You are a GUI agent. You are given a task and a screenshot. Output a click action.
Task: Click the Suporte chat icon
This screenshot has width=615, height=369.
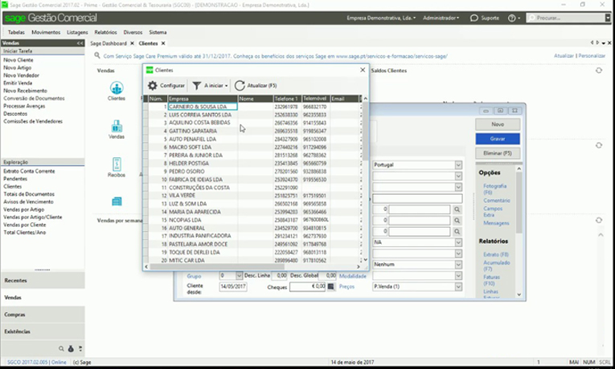click(x=474, y=18)
